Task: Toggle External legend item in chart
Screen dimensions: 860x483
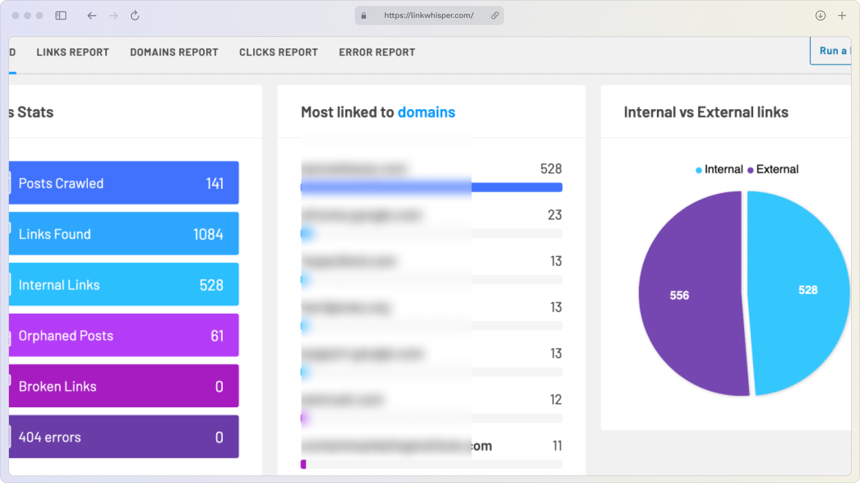Action: coord(773,169)
